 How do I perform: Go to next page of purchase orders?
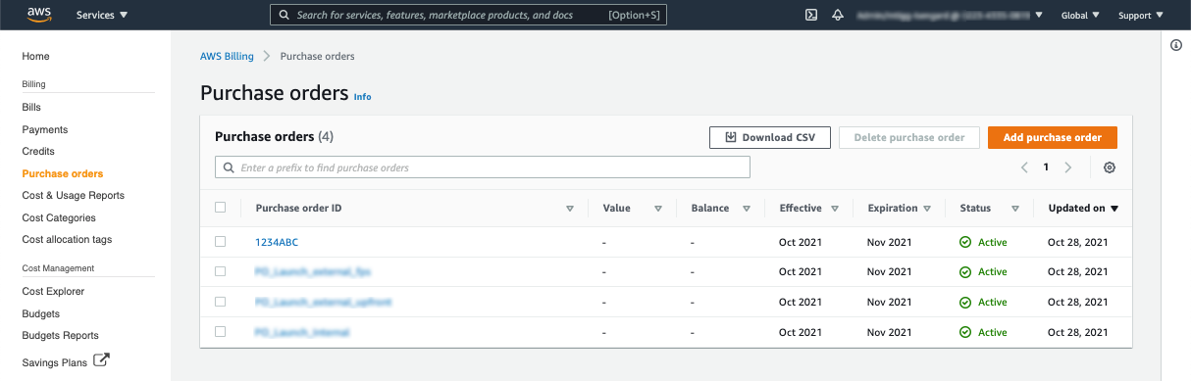pos(1068,167)
